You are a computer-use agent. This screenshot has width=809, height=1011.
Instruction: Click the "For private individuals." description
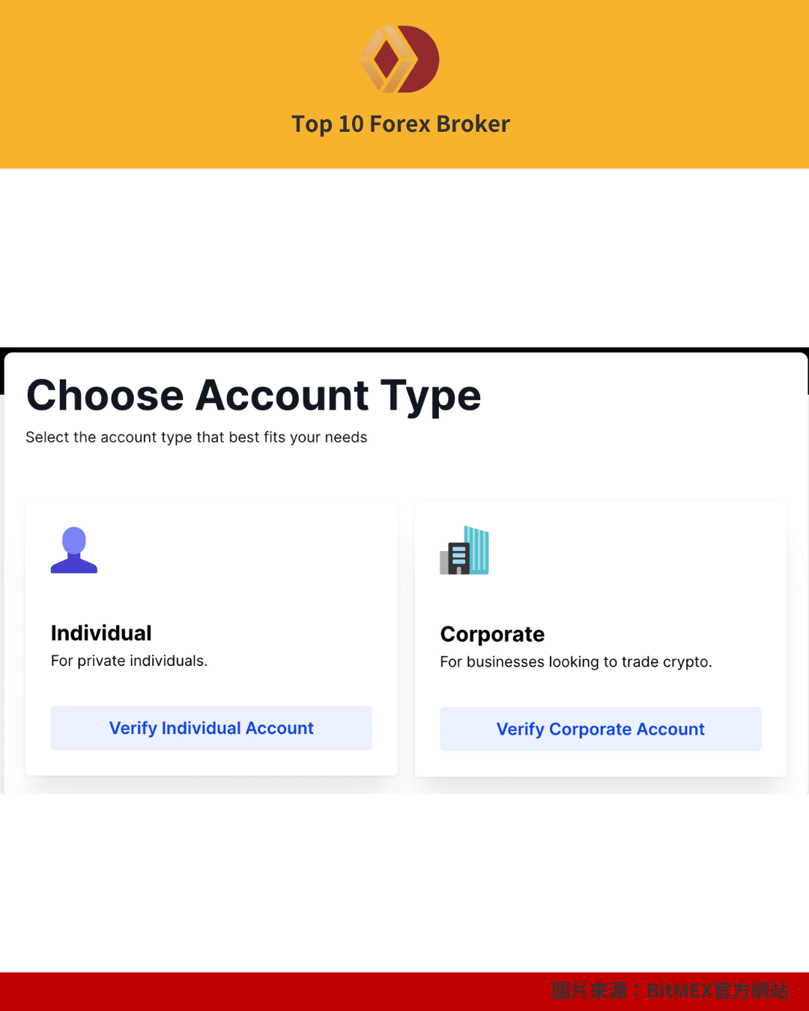(129, 661)
